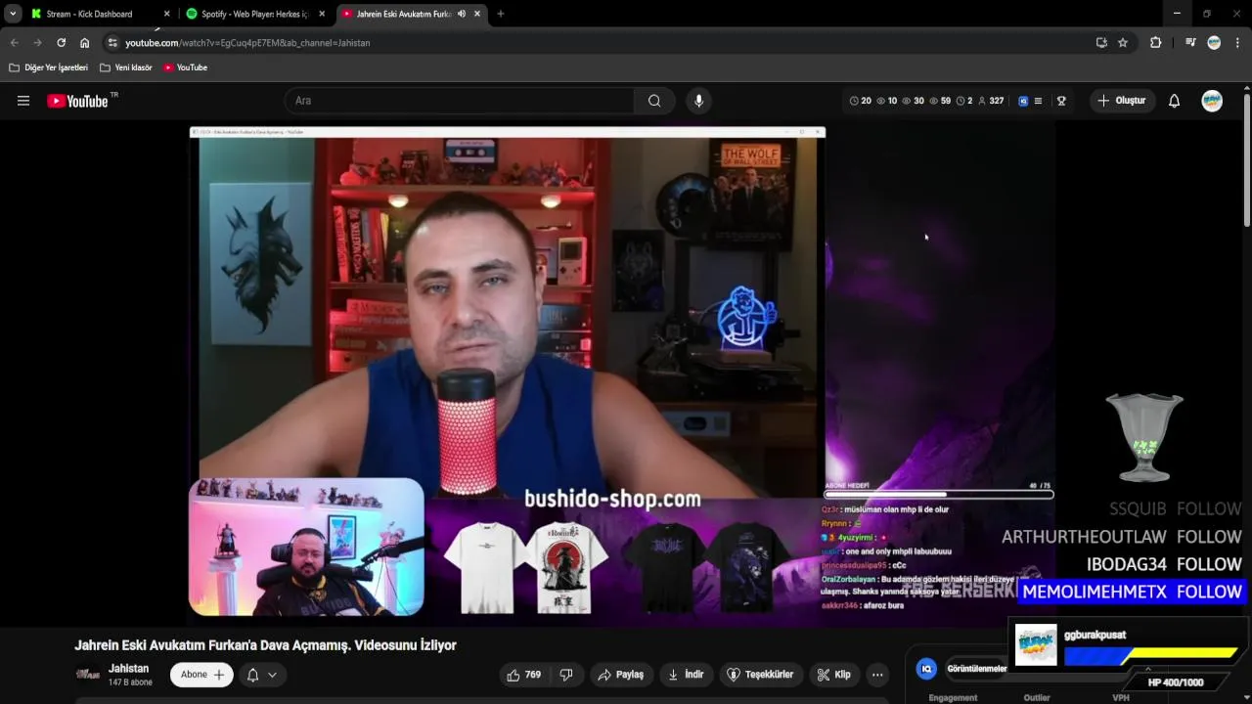Click the search magnifier button
Screen dimensions: 1252x704
point(654,101)
